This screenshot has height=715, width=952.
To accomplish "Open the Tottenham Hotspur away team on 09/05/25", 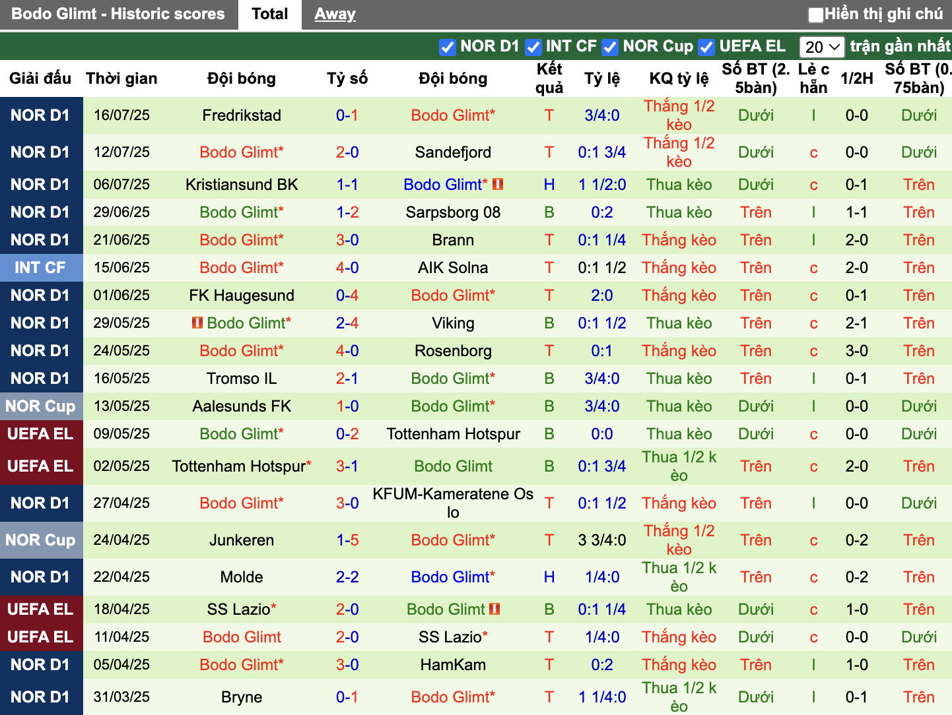I will click(x=453, y=434).
